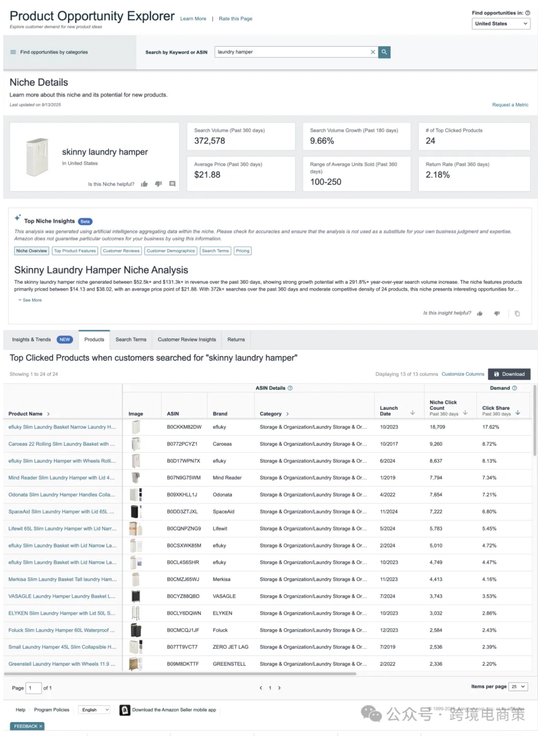Image resolution: width=538 pixels, height=736 pixels.
Task: Mark the insight as helpful with thumbs up
Action: [480, 313]
